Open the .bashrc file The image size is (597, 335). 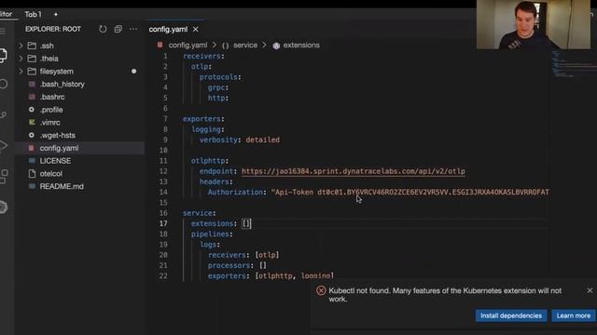[52, 97]
